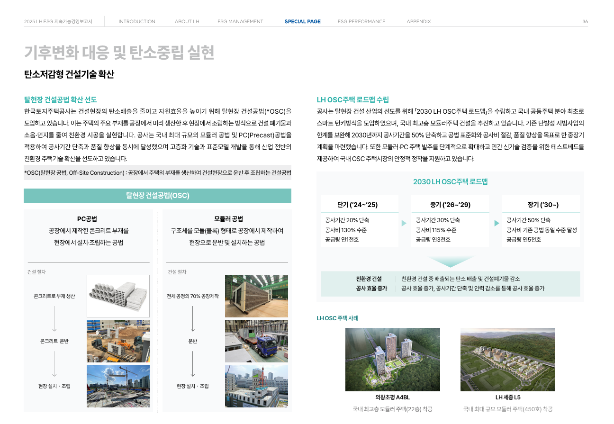Click the bold '친환경 건설' row label
The width and height of the screenshot is (614, 424).
tap(369, 279)
